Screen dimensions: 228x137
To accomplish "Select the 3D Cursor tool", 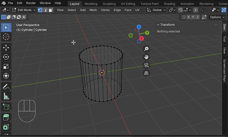I will [6, 37].
